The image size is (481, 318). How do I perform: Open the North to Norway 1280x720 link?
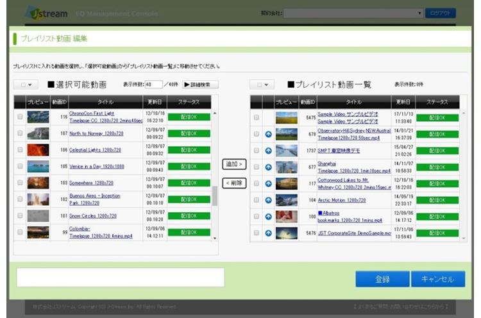(x=96, y=133)
